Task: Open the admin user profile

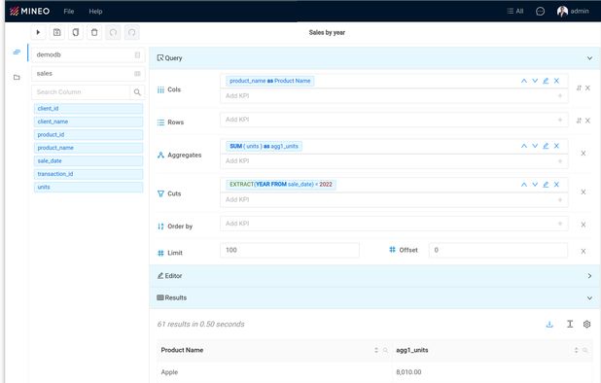Action: tap(573, 12)
